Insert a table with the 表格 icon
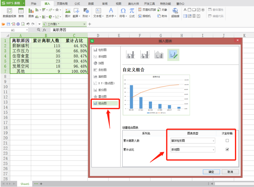254x187 pixels. [x=21, y=13]
